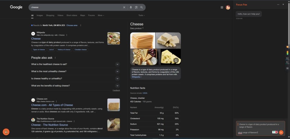The height and width of the screenshot is (139, 290).
Task: Open Focus Fox three-dot options menu
Action: point(278,4)
